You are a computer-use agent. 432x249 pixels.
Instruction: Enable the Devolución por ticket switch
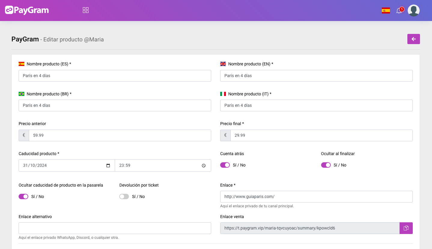click(124, 196)
